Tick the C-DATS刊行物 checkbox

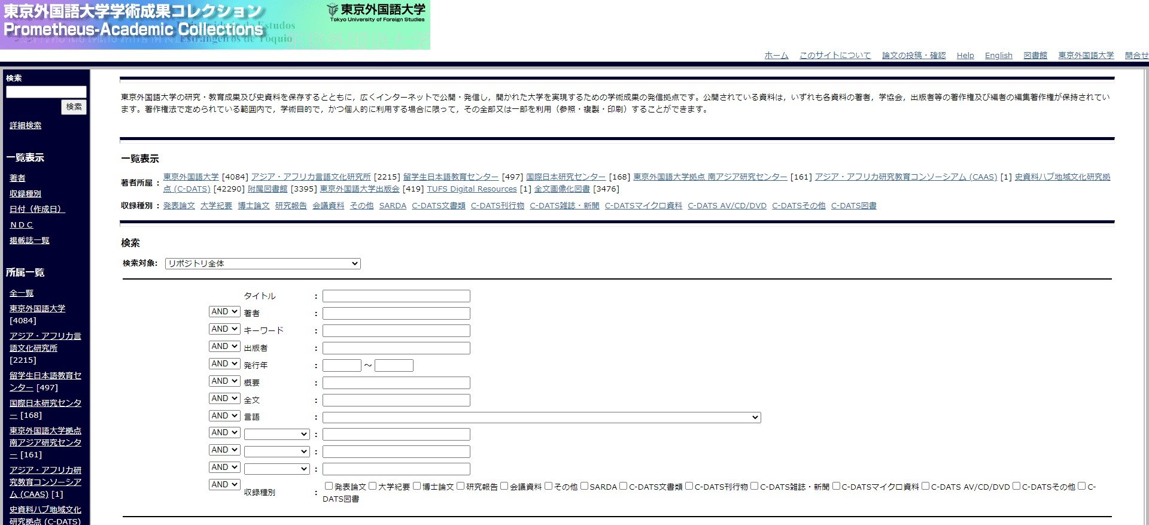pyautogui.click(x=689, y=486)
